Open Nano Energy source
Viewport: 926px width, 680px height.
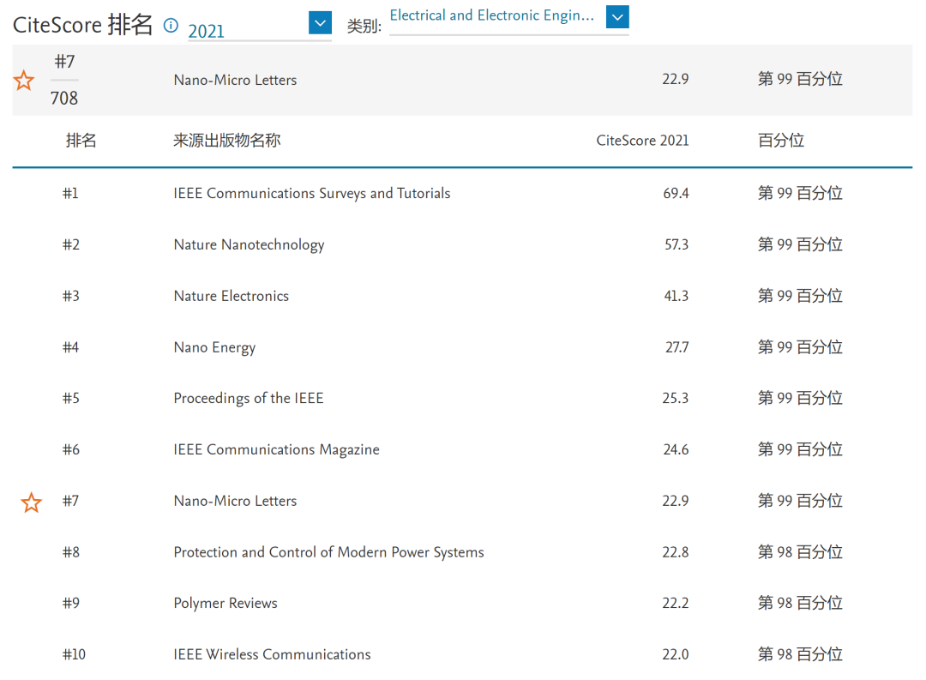point(214,347)
